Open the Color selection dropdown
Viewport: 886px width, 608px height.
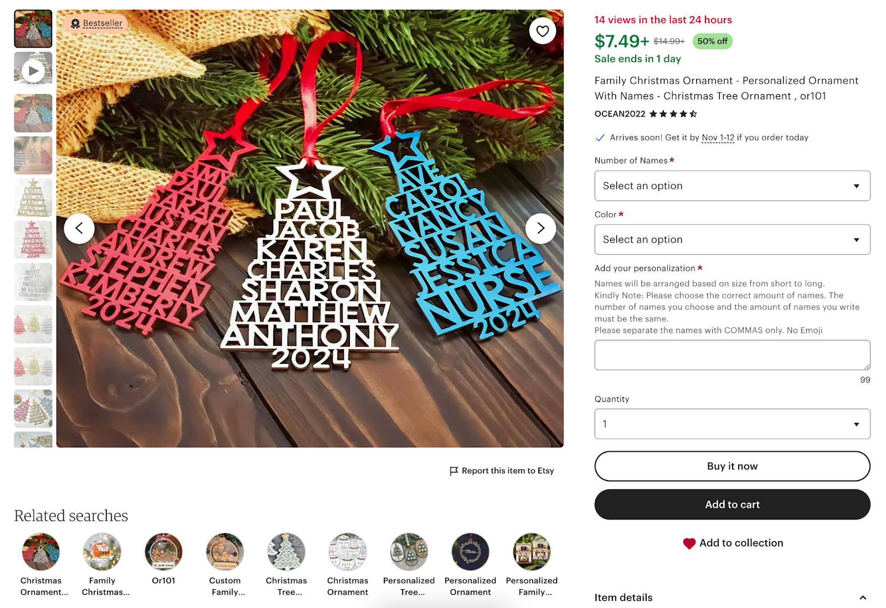732,239
